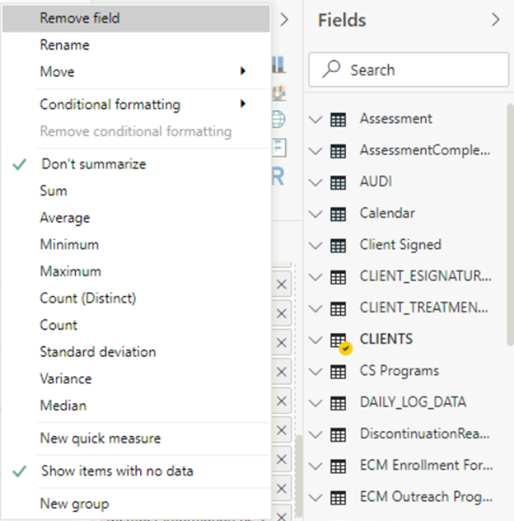Choose Rename from context menu
Image resolution: width=514 pixels, height=521 pixels.
point(136,46)
